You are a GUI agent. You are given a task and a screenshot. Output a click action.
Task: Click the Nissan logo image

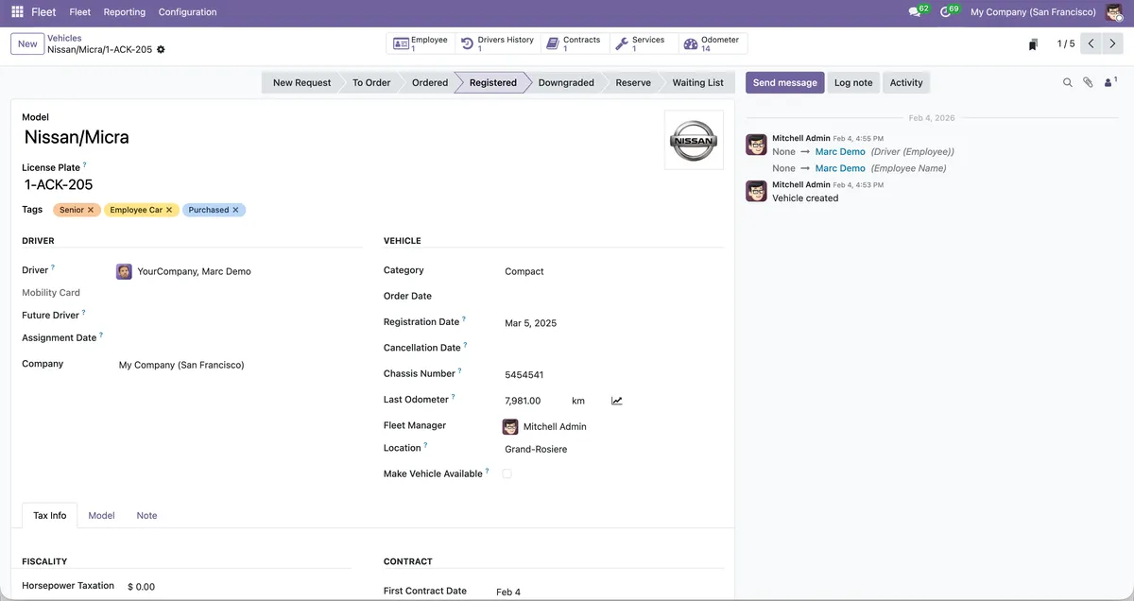[694, 140]
